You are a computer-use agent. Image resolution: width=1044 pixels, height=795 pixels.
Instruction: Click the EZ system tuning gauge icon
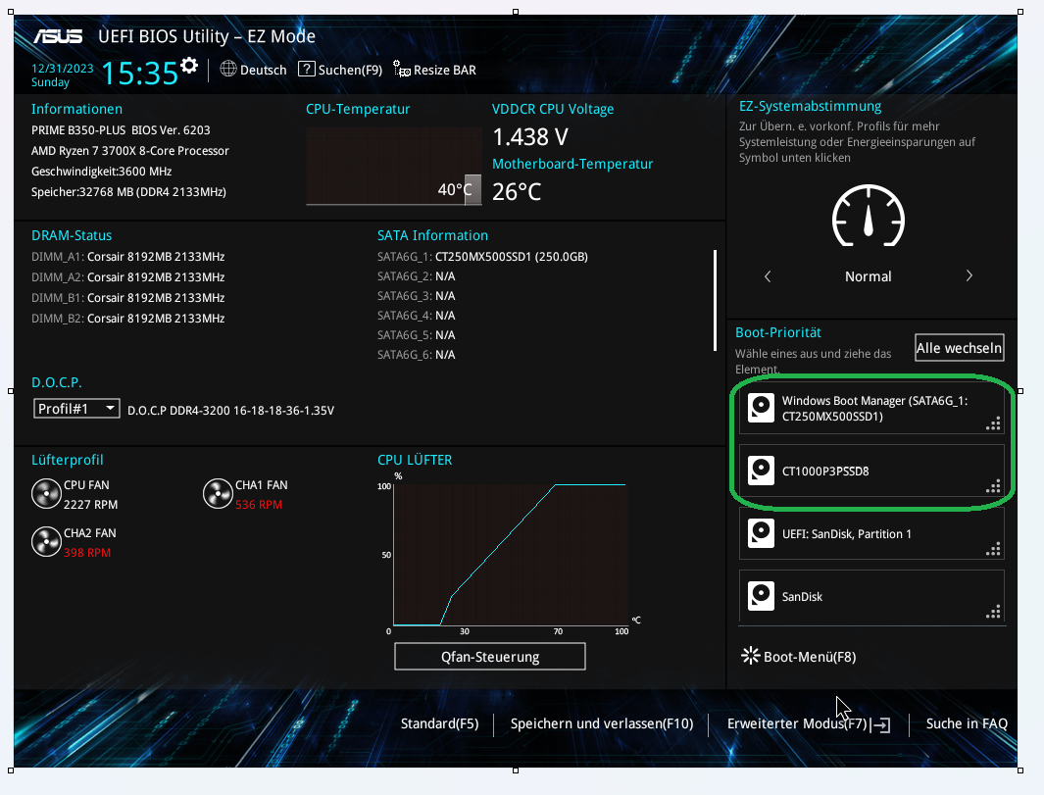tap(869, 217)
